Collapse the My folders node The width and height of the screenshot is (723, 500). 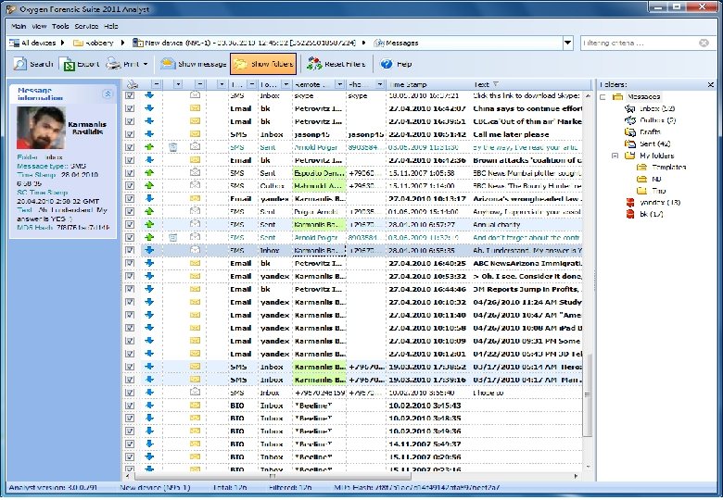pyautogui.click(x=615, y=156)
